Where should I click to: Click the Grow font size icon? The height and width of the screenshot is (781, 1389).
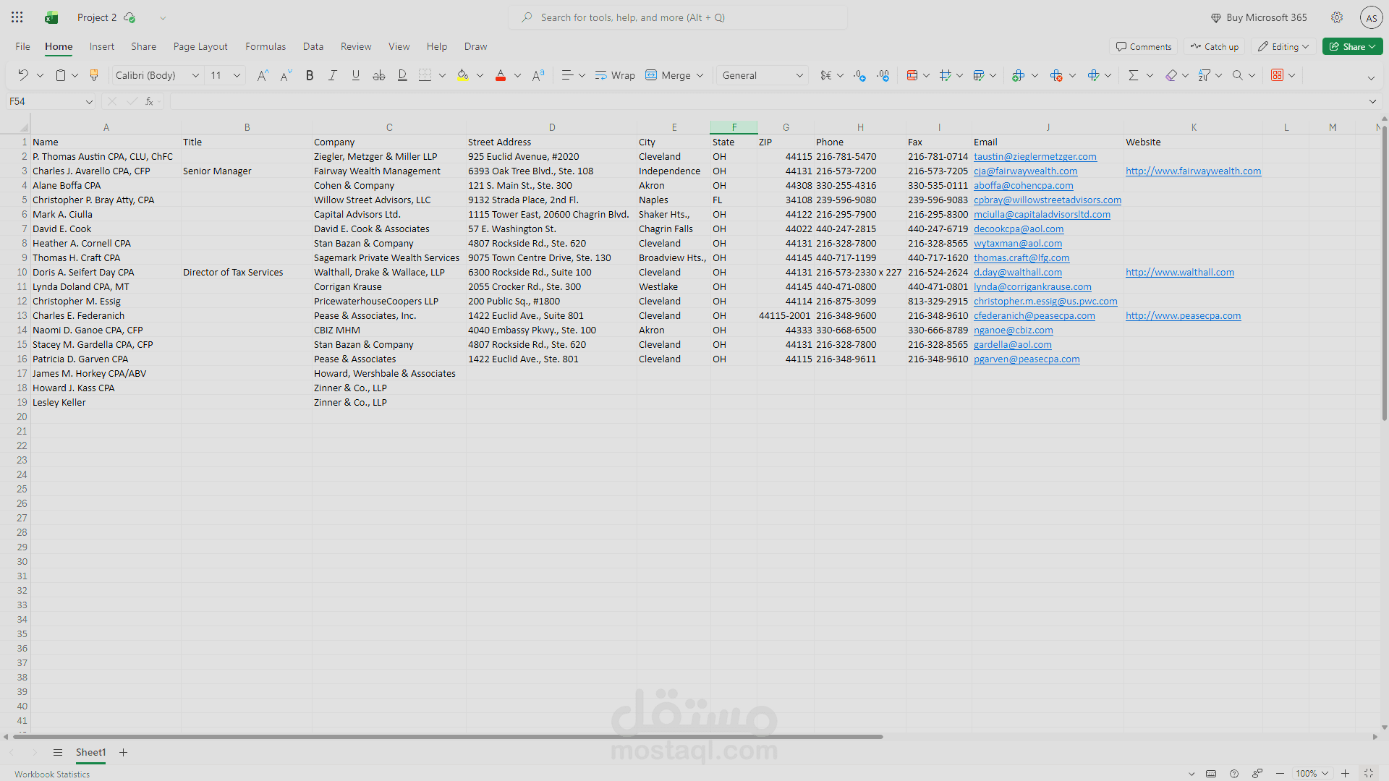pos(263,75)
